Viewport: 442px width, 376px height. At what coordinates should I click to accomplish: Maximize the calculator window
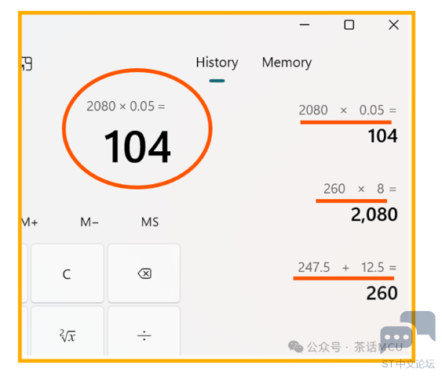[x=349, y=25]
